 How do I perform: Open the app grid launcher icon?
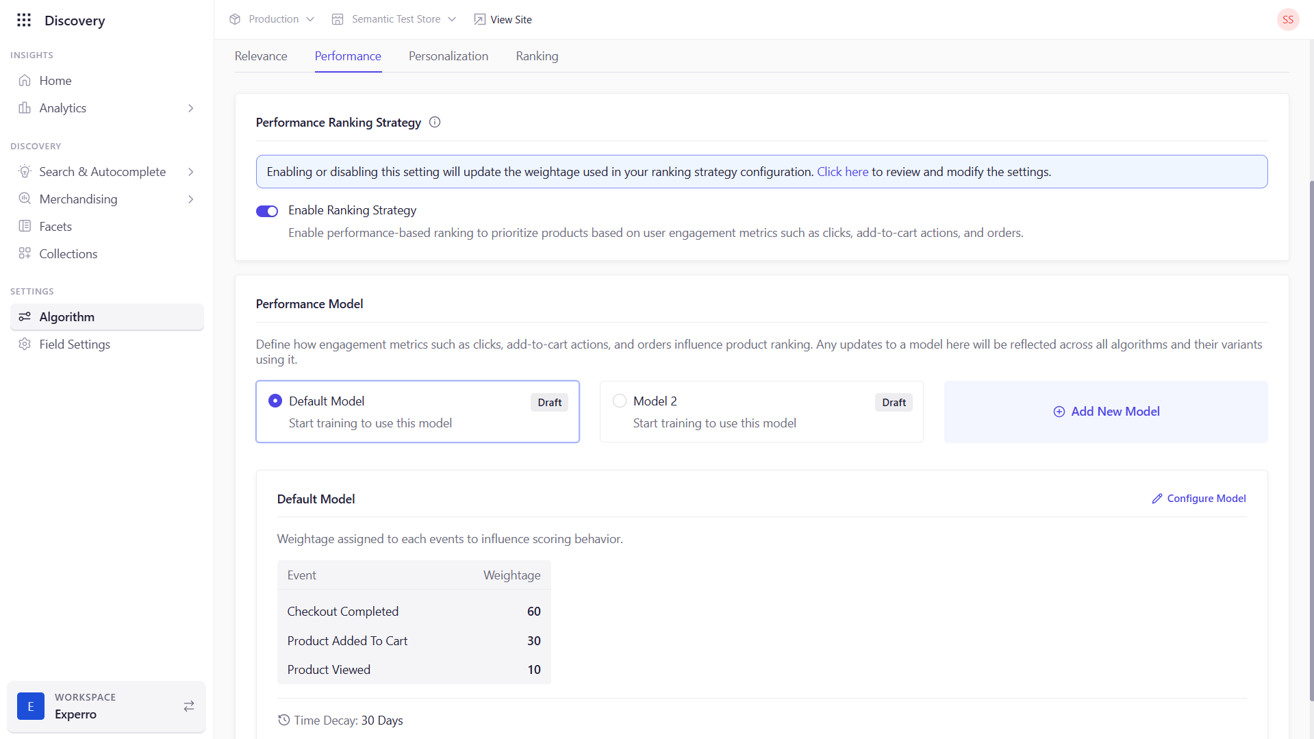click(24, 20)
